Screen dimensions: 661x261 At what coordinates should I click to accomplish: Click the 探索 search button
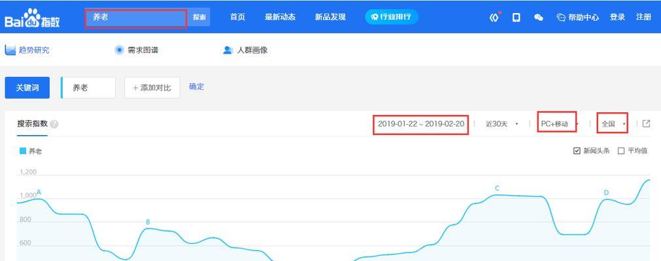(199, 17)
